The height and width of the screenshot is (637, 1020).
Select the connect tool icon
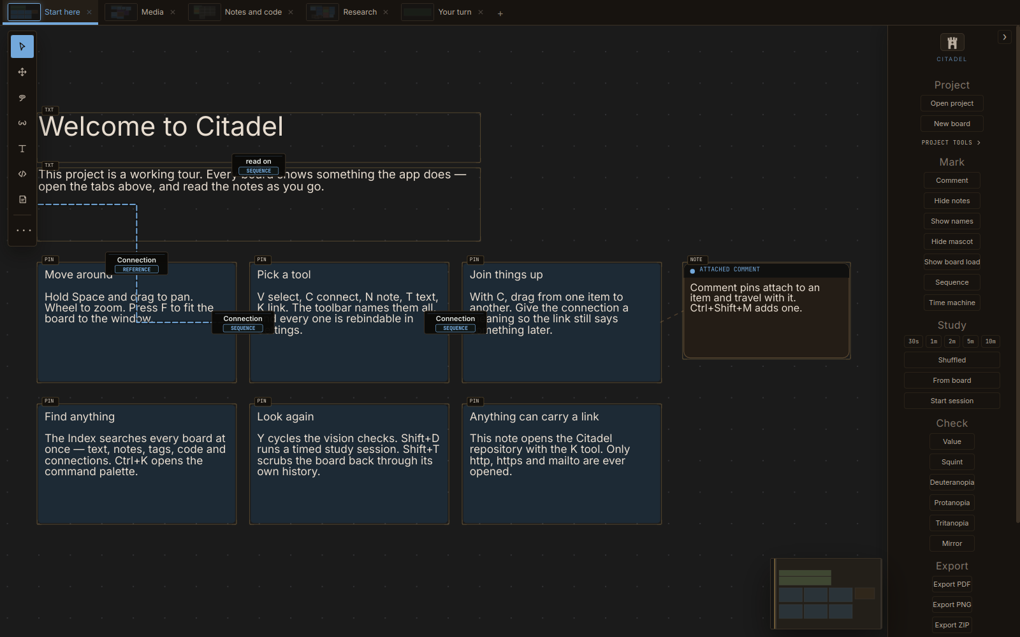(22, 123)
